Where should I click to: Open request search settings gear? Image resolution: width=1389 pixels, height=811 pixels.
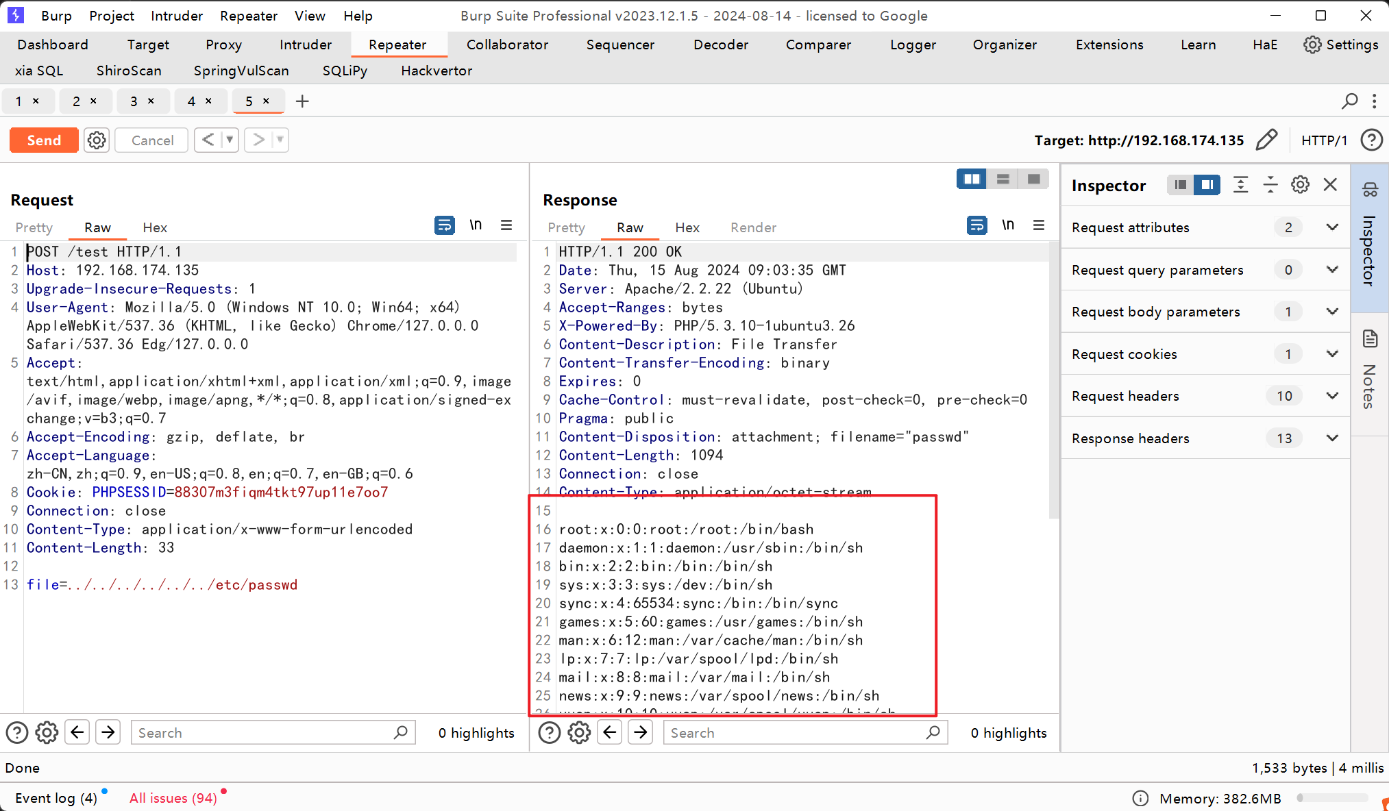click(x=47, y=733)
